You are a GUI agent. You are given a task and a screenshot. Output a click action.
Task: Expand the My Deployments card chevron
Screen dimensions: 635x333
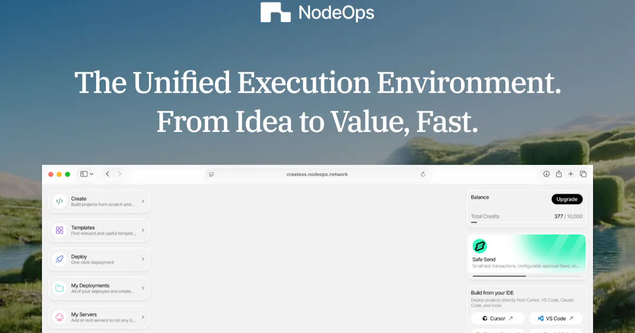143,288
